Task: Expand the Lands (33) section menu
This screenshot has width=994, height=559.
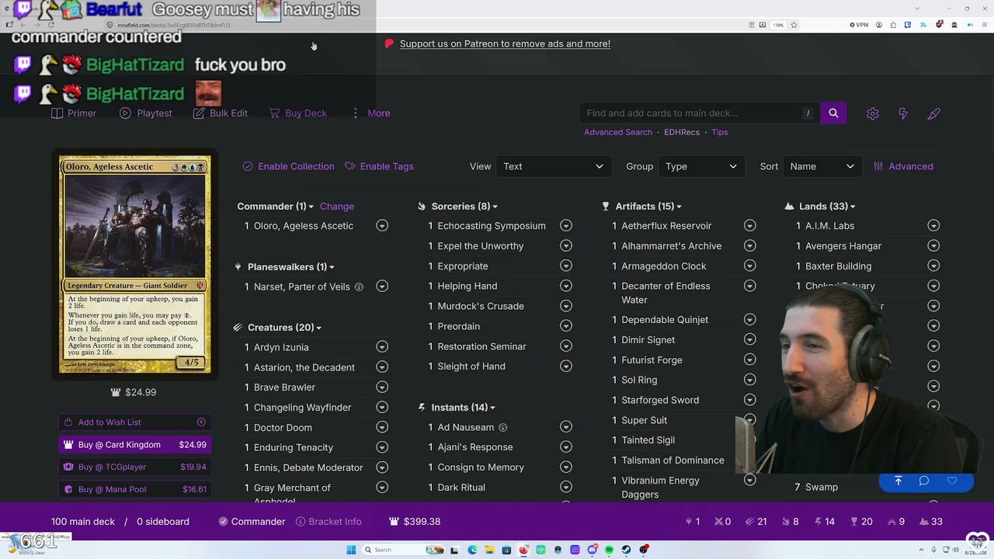Action: 853,207
